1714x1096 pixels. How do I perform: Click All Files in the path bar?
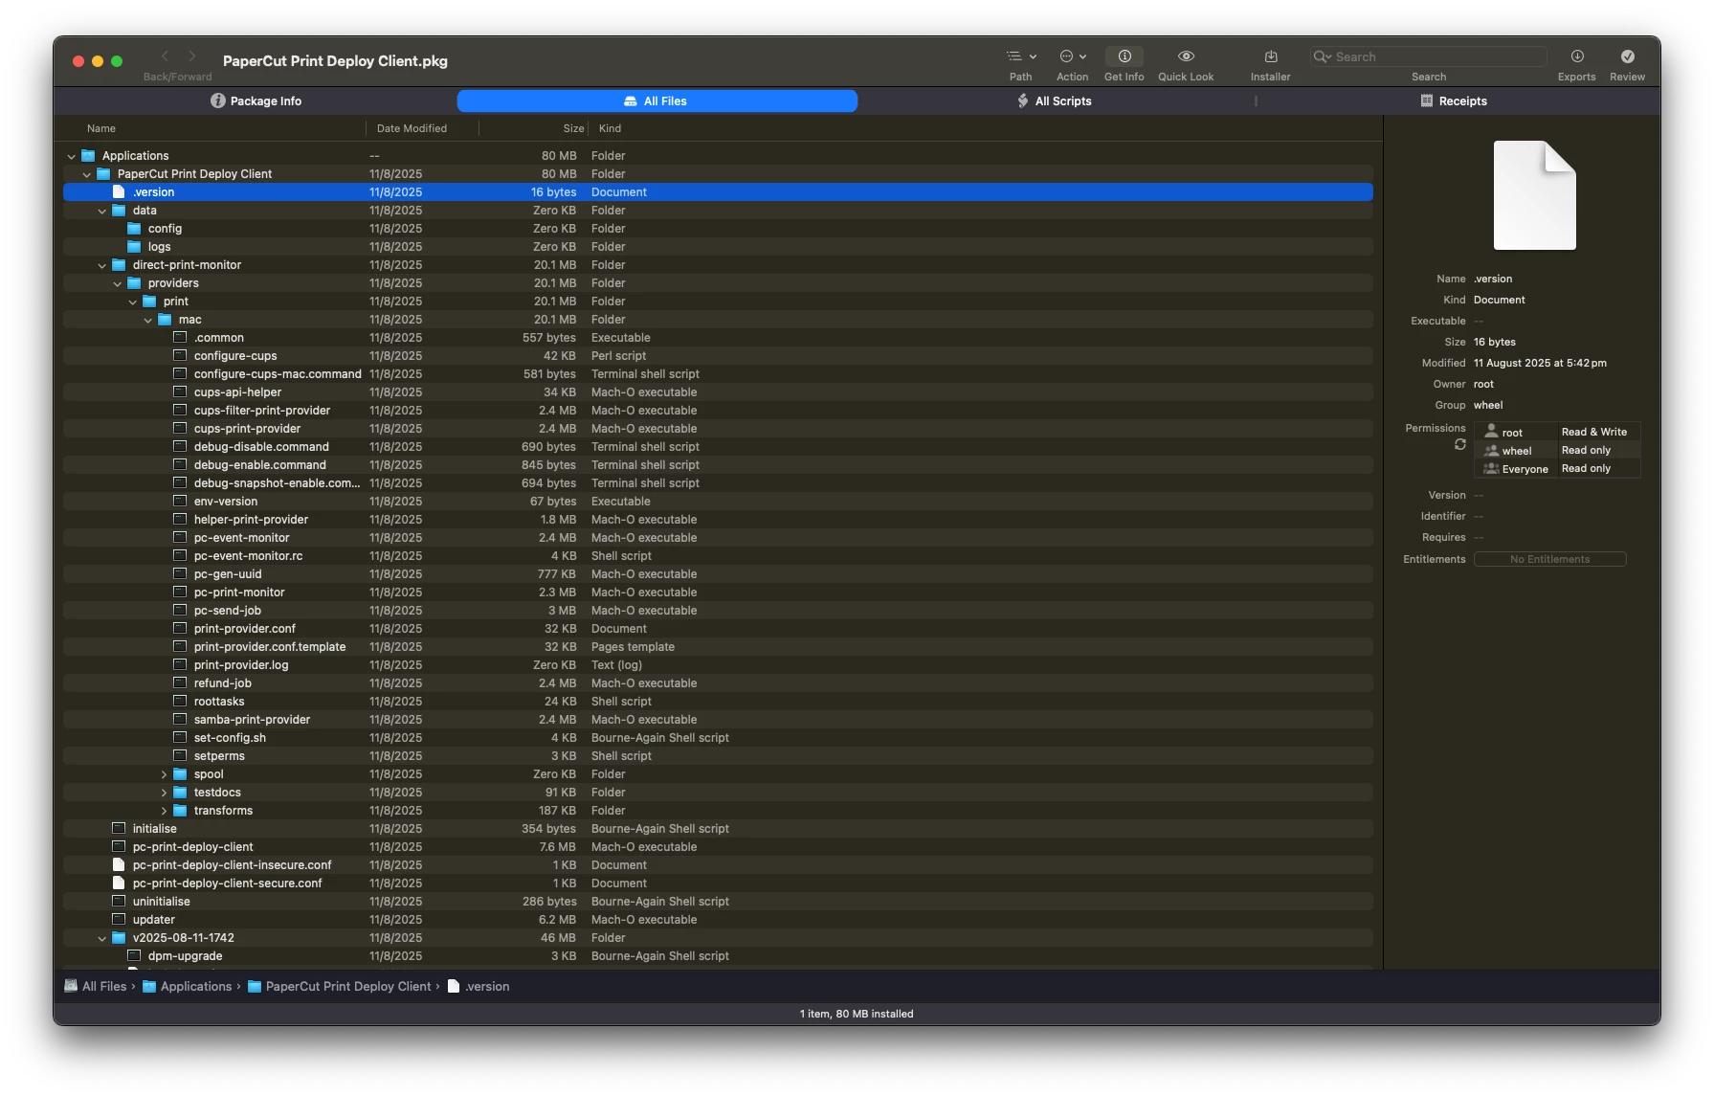(95, 986)
